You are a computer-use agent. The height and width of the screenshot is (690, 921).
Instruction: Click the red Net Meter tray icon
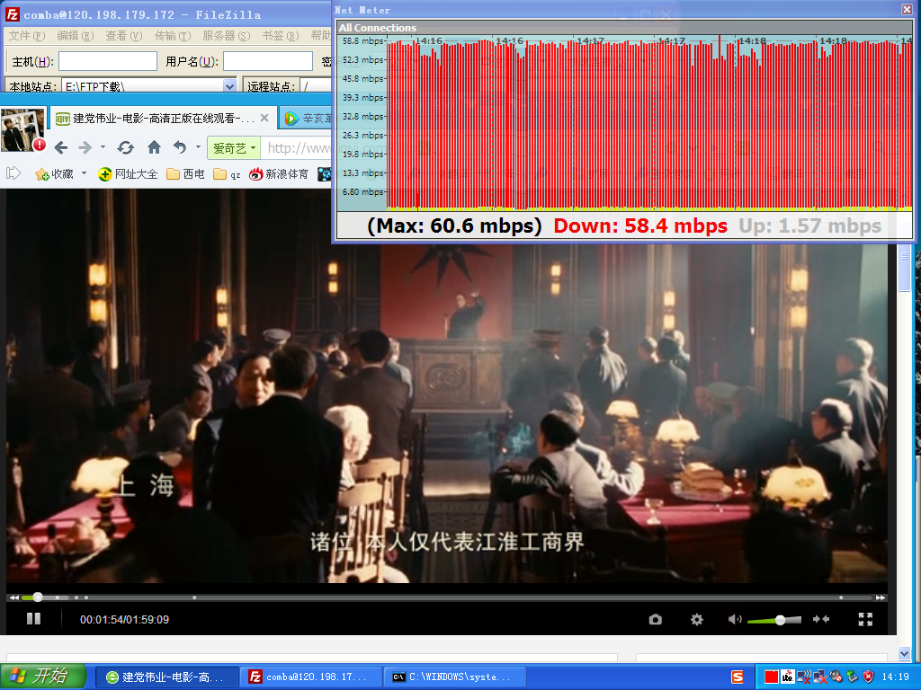click(x=772, y=677)
